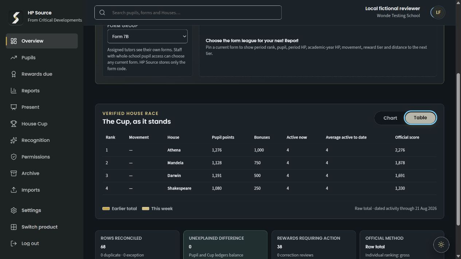This screenshot has width=461, height=259.
Task: Switch the Cup view to Chart
Action: pyautogui.click(x=390, y=118)
